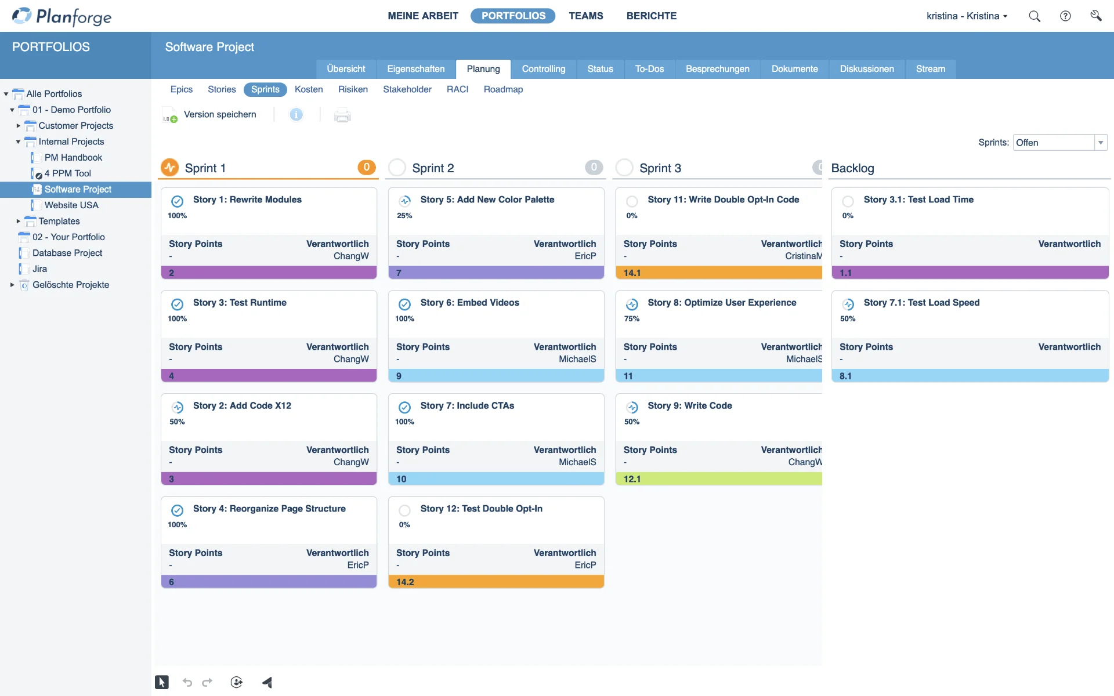Toggle the Sprint 2 status circle
The height and width of the screenshot is (696, 1114).
(x=397, y=168)
